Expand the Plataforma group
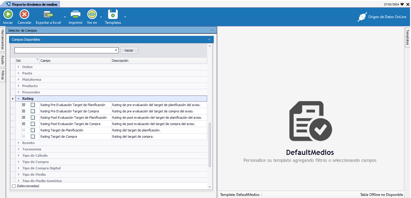411x198 pixels. click(19, 80)
